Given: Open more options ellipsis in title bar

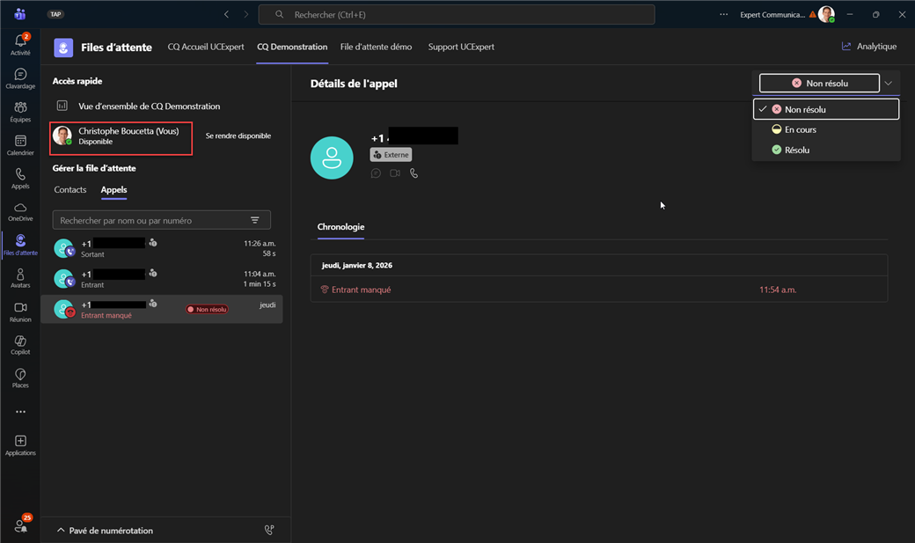Looking at the screenshot, I should pyautogui.click(x=724, y=14).
